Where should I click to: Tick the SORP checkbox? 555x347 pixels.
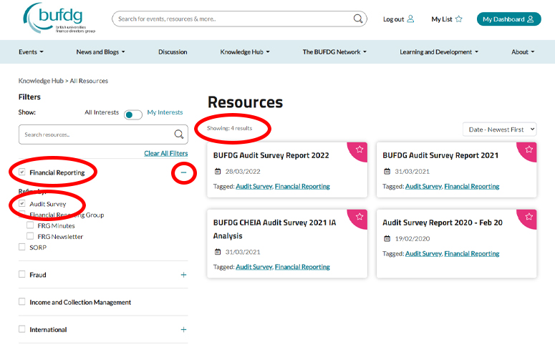point(22,247)
